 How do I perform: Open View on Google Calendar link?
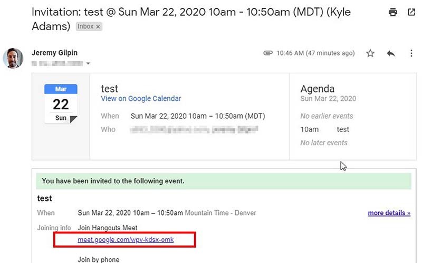141,99
